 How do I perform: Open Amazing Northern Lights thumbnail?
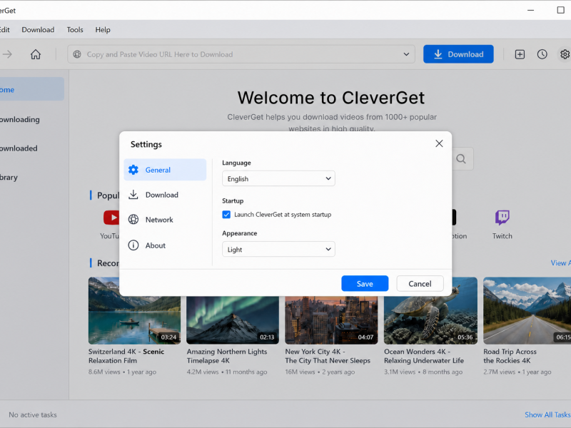tap(233, 320)
